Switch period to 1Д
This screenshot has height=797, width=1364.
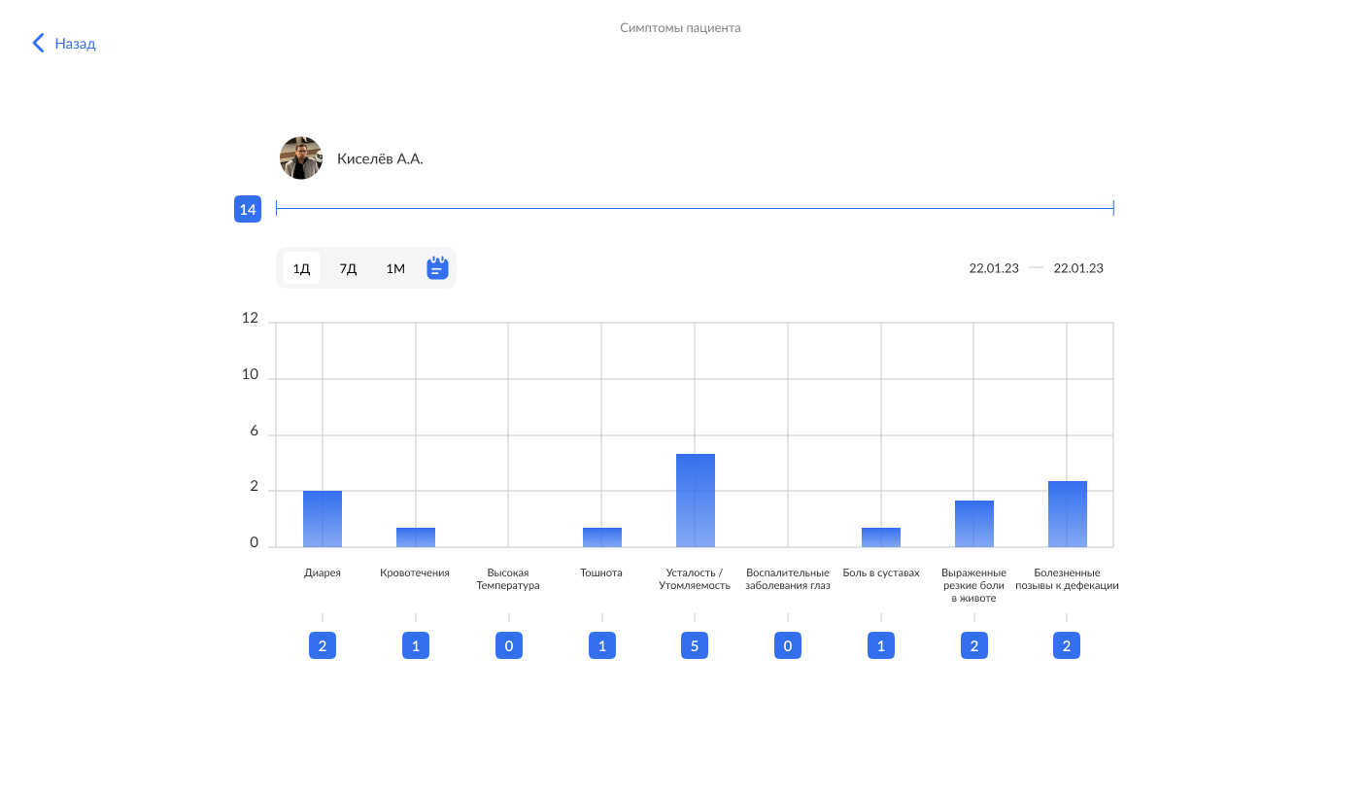(301, 268)
